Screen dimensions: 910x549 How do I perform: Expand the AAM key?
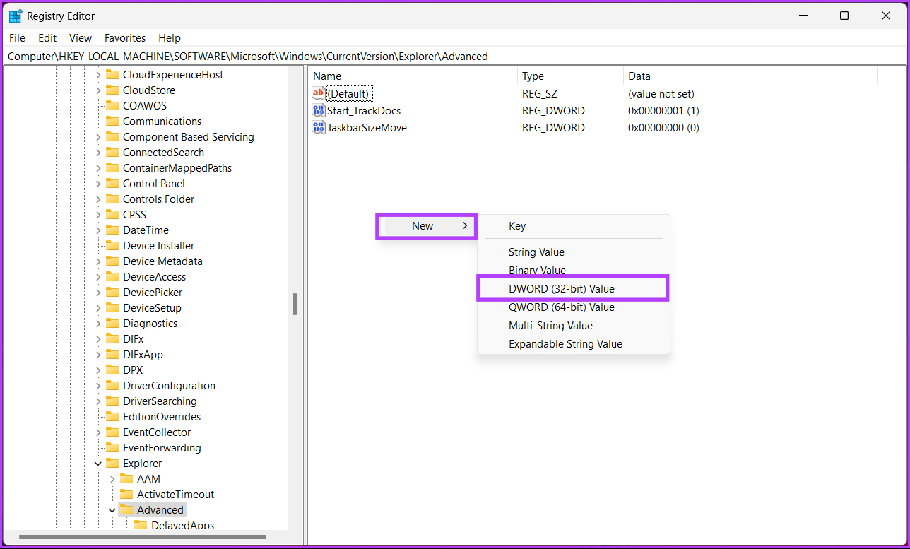click(x=112, y=479)
